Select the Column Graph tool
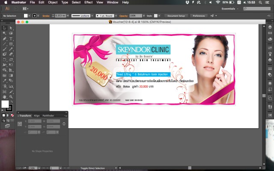The height and width of the screenshot is (171, 274). pyautogui.click(x=11, y=86)
